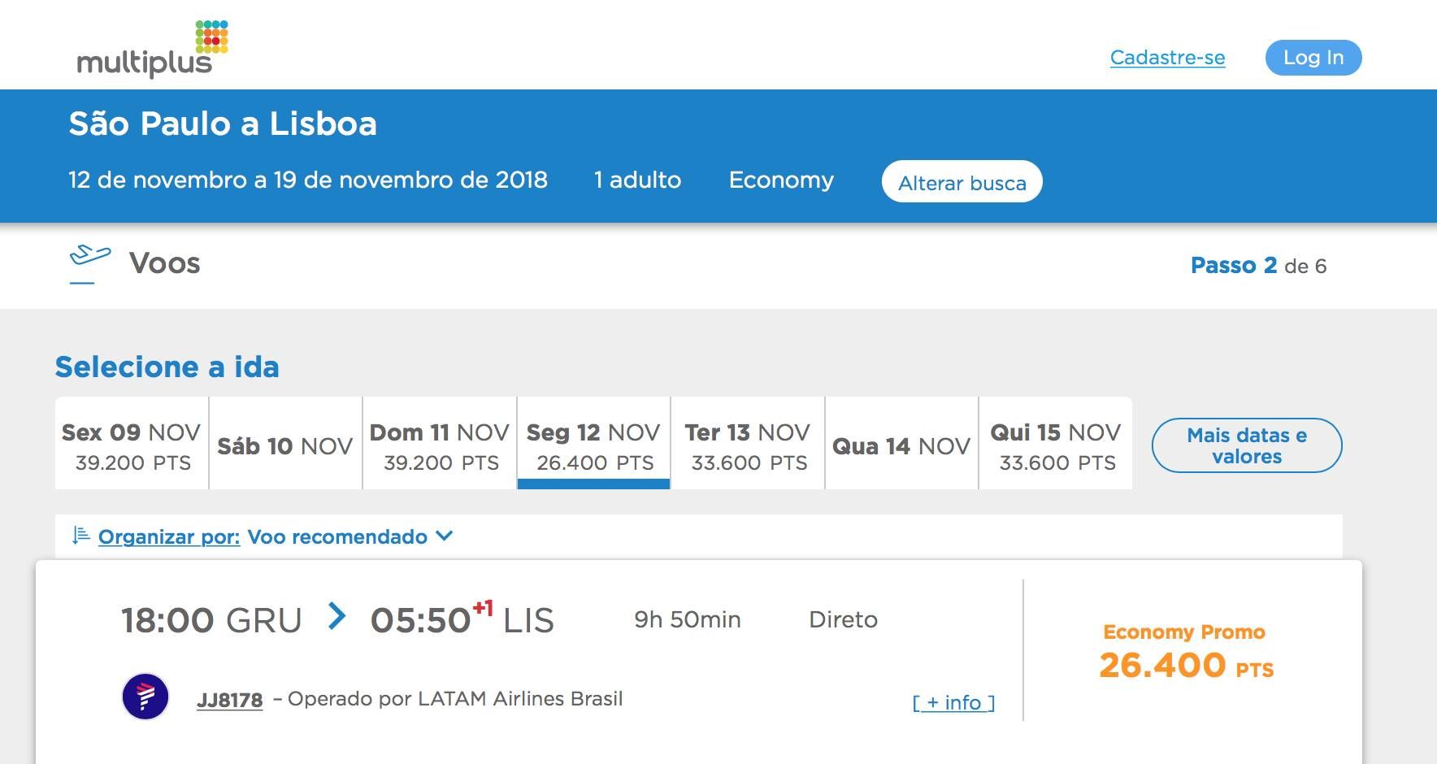This screenshot has height=764, width=1437.
Task: Click the LATAM airline logo icon
Action: (145, 697)
